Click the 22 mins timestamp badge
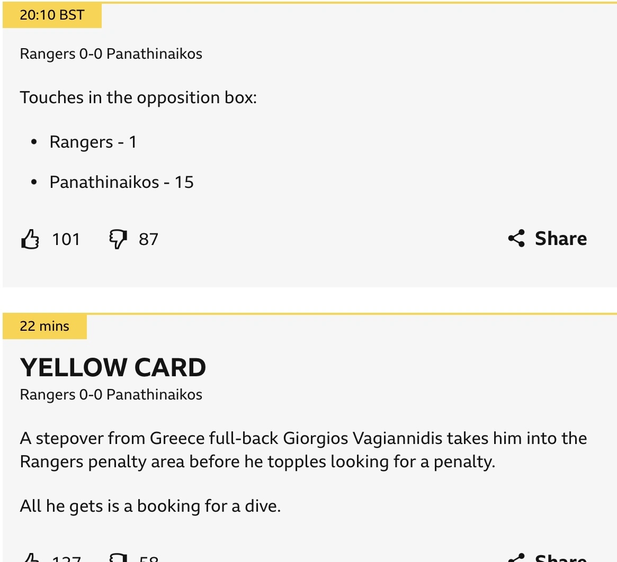This screenshot has height=562, width=617. [44, 326]
